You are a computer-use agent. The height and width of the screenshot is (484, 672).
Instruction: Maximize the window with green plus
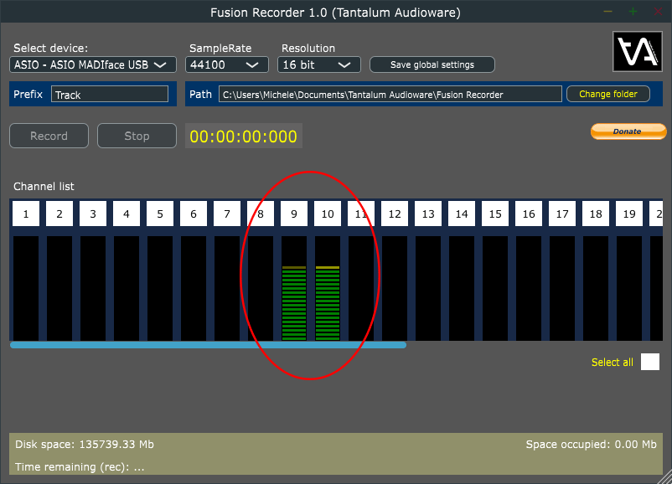(x=633, y=12)
